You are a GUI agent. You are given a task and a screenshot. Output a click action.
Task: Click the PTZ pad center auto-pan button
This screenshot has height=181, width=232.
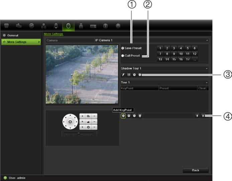[x=70, y=122]
